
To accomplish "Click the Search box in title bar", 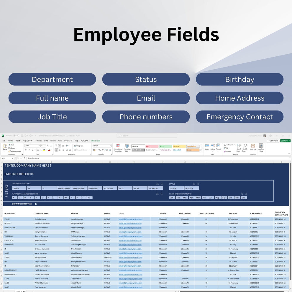I will click(147, 136).
